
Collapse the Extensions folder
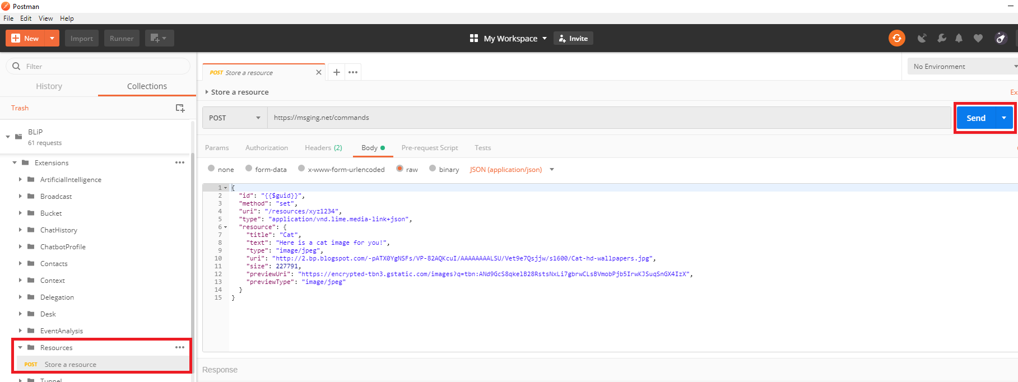click(15, 162)
